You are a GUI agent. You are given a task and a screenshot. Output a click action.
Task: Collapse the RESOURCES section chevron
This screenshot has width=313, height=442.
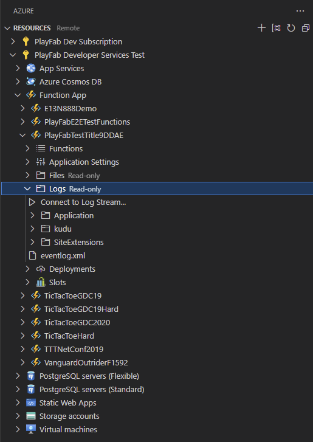(8, 28)
